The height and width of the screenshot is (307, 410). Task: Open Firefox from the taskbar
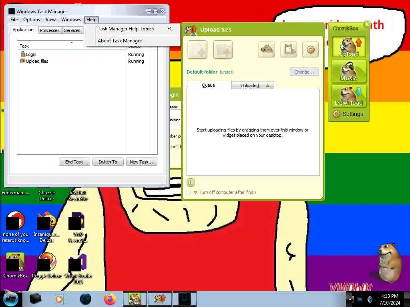pos(110,299)
